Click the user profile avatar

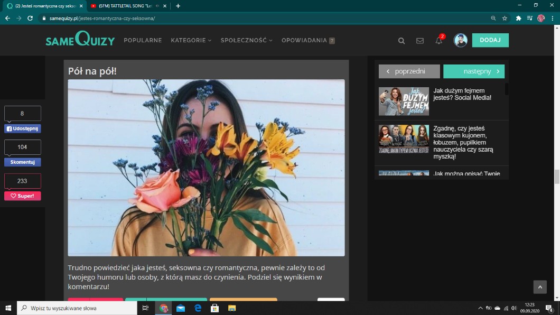[x=460, y=41]
